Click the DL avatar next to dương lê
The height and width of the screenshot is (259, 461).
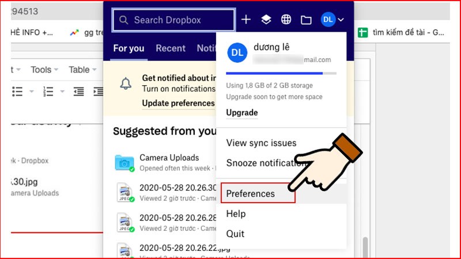[x=237, y=52]
